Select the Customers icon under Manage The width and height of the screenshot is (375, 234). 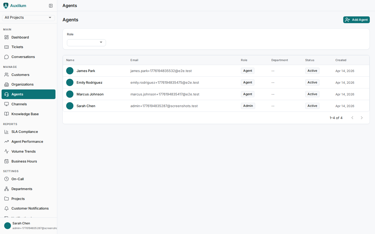pos(6,75)
